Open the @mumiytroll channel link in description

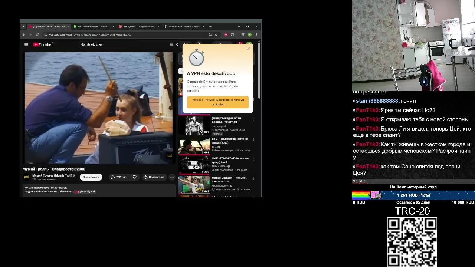coord(85,192)
